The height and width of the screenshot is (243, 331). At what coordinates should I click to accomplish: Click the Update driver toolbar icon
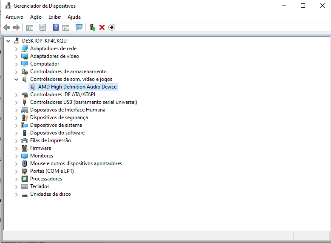click(x=92, y=27)
